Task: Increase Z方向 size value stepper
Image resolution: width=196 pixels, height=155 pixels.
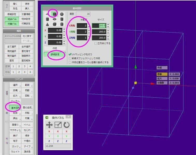Action: tap(108, 37)
